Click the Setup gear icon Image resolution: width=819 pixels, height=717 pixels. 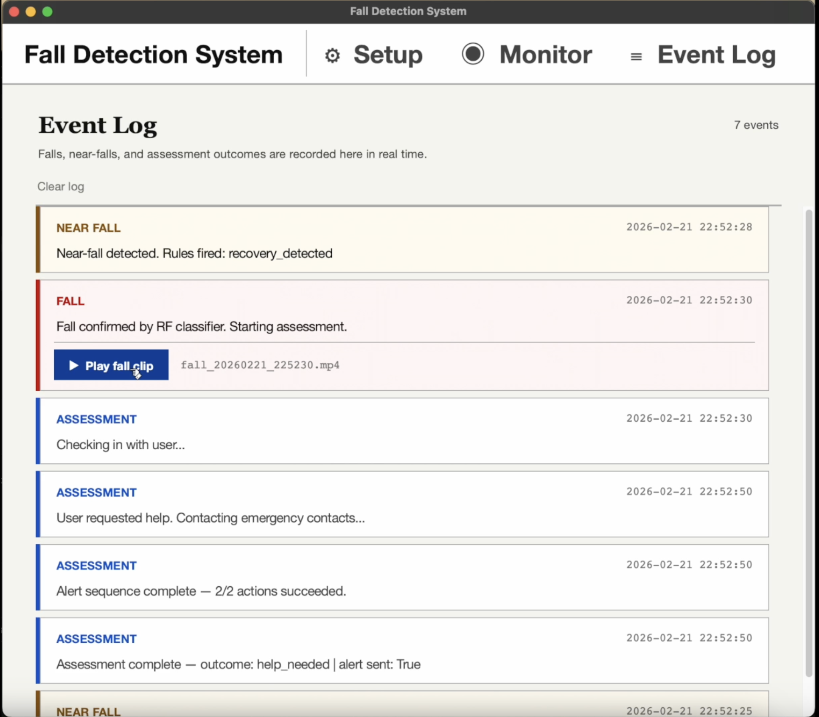[332, 56]
